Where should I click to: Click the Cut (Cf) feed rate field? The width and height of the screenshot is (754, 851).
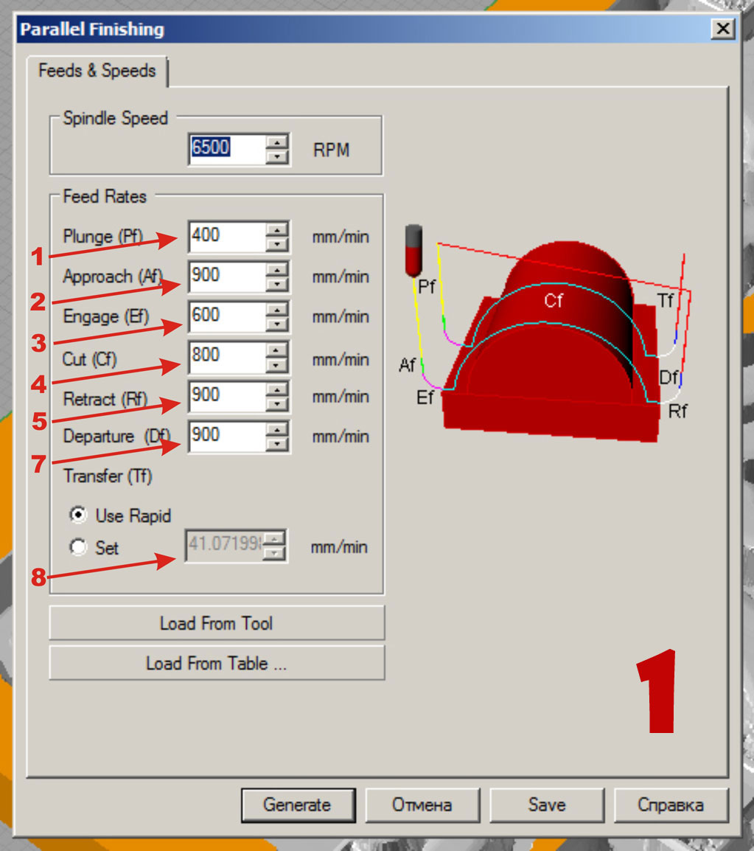226,356
